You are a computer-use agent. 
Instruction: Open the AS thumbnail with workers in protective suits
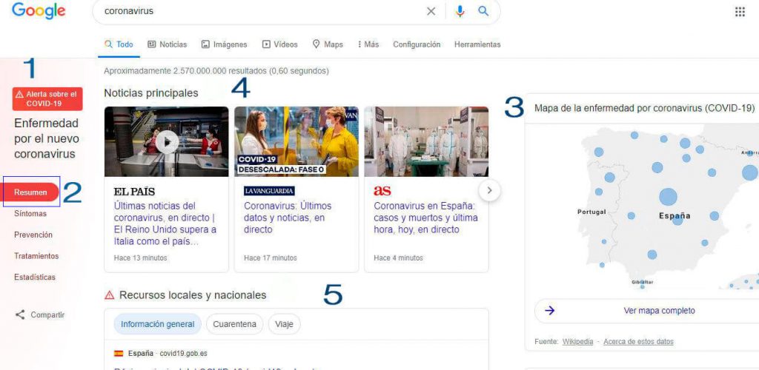pos(426,141)
